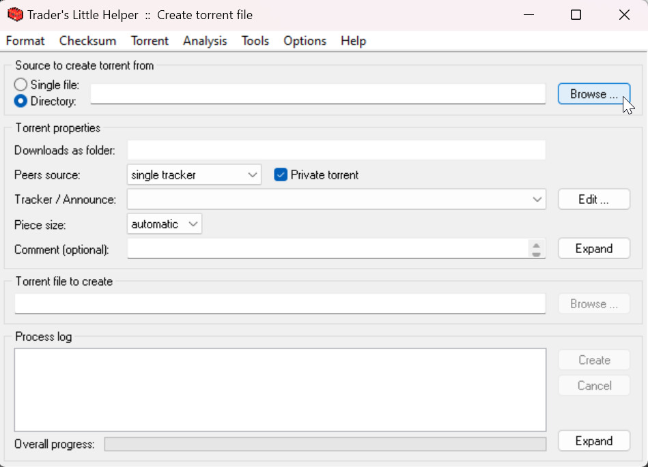
Task: Open the Options menu
Action: (305, 41)
